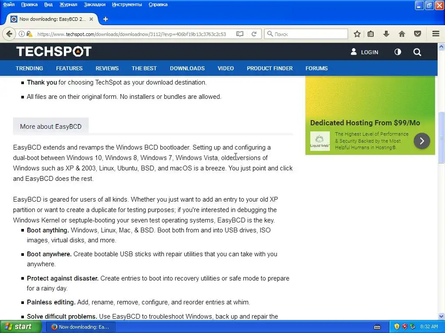Open PRODUCT FINDER section
Image resolution: width=445 pixels, height=333 pixels.
269,68
